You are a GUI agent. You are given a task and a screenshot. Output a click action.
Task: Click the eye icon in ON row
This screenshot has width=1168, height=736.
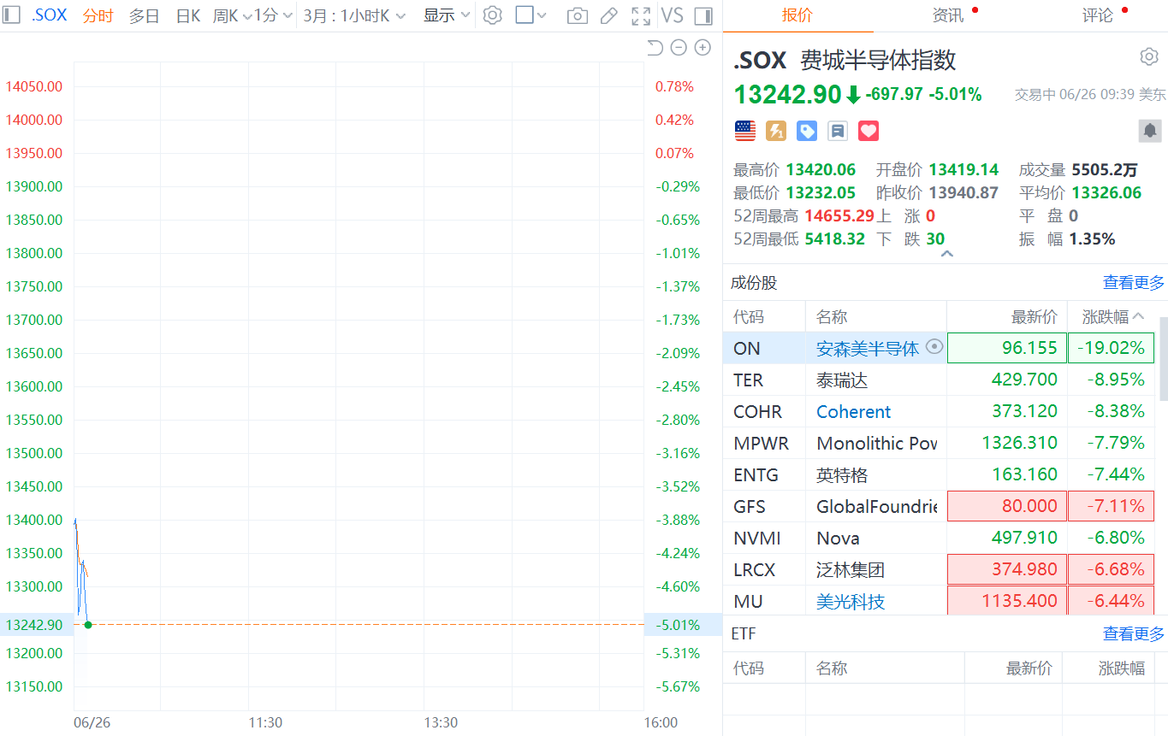934,347
